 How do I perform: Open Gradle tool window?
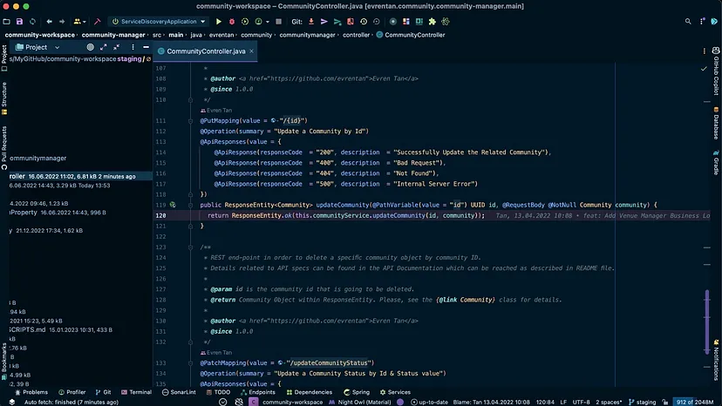pos(716,163)
